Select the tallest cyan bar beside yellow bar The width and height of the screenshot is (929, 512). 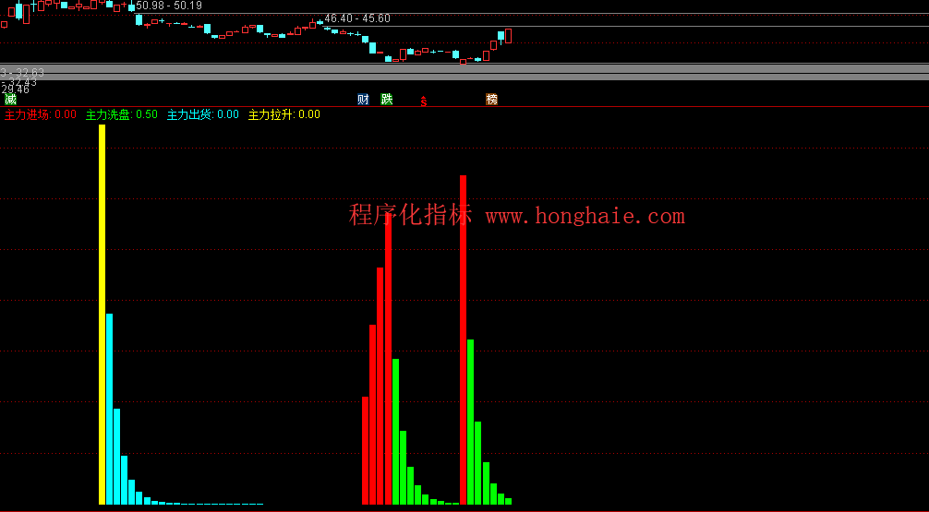(x=109, y=409)
